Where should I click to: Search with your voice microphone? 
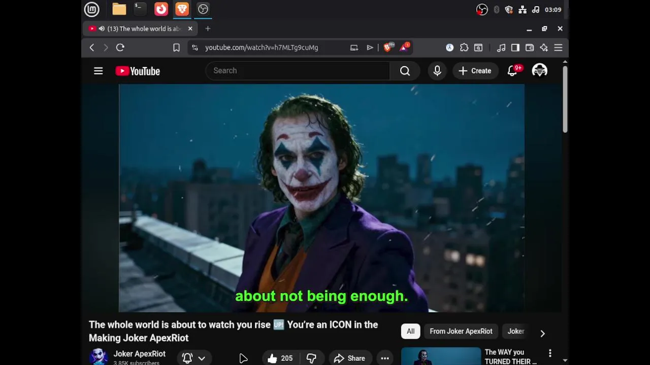point(437,71)
